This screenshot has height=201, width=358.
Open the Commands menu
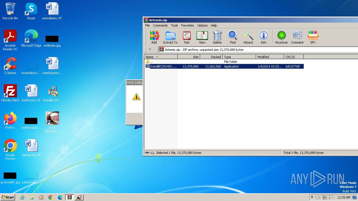point(160,25)
